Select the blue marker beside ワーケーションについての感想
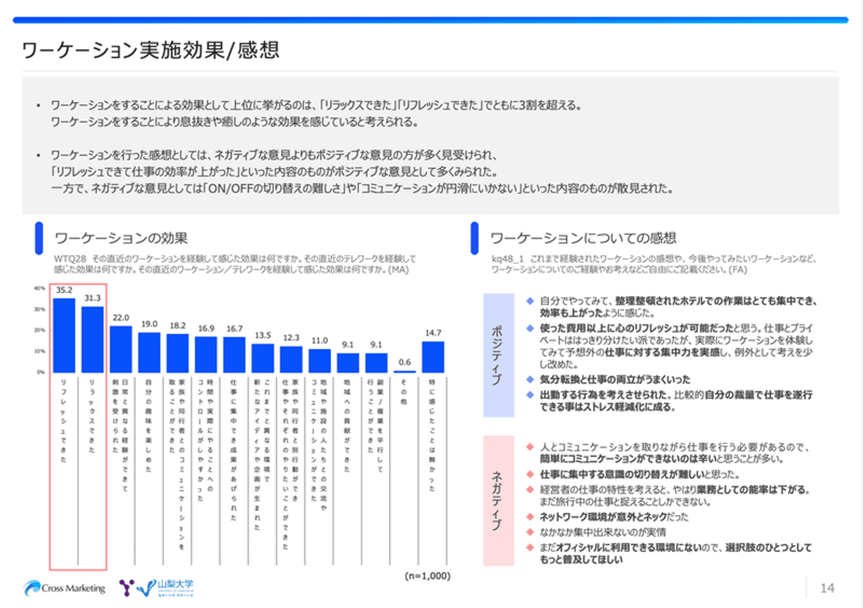The width and height of the screenshot is (863, 608). pyautogui.click(x=475, y=238)
